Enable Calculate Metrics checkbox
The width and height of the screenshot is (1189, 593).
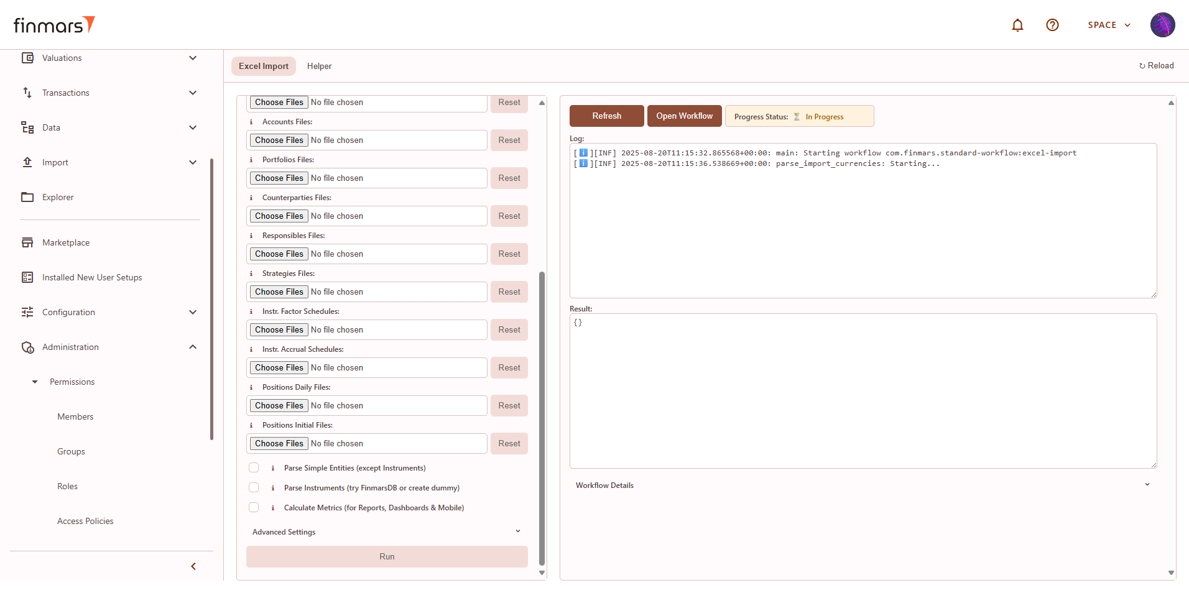click(x=254, y=507)
